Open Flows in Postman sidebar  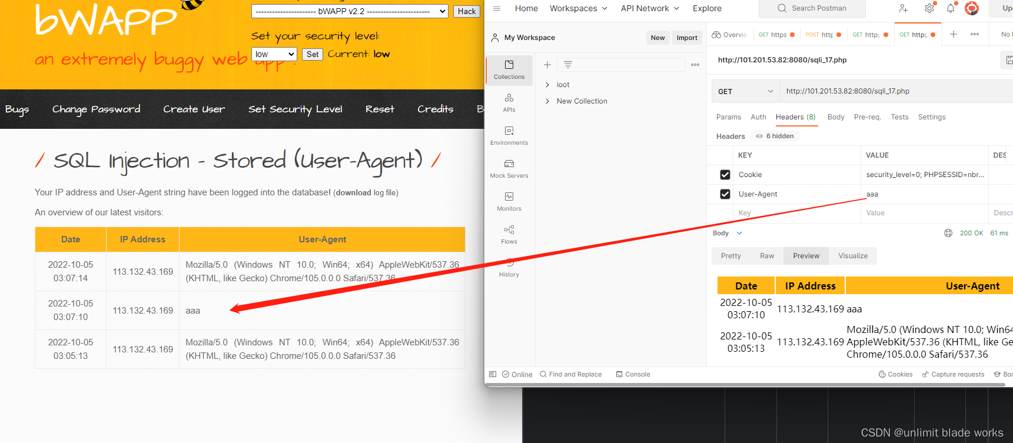click(x=509, y=235)
